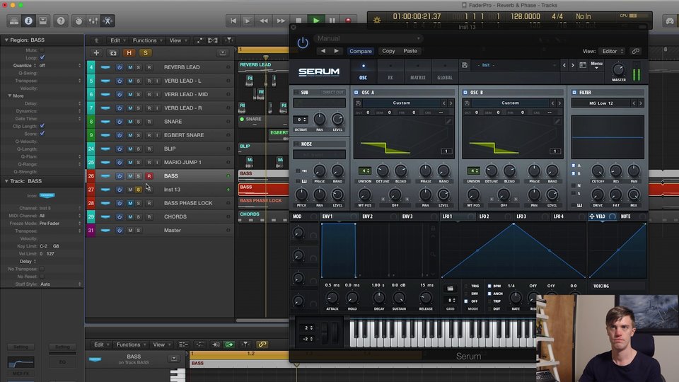
Task: Toggle power on CHORDS track
Action: (x=120, y=216)
